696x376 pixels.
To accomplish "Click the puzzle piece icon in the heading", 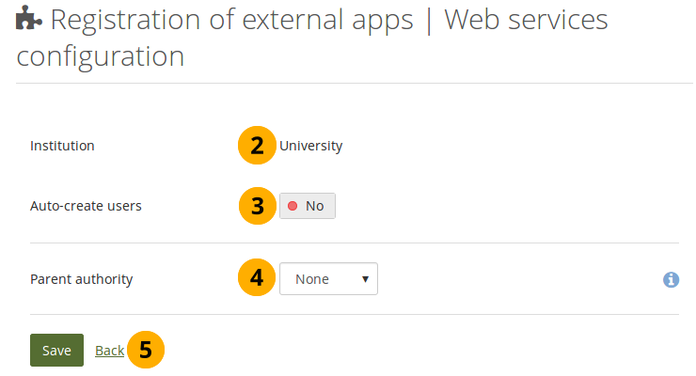I will (x=29, y=21).
